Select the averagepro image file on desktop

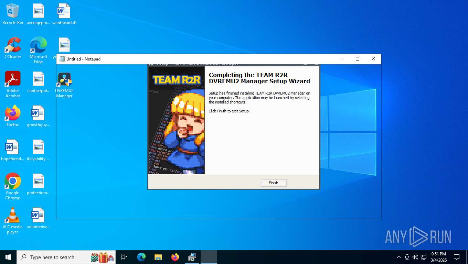pyautogui.click(x=39, y=14)
